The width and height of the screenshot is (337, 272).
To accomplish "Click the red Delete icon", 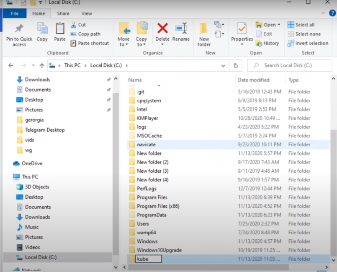I will click(162, 28).
